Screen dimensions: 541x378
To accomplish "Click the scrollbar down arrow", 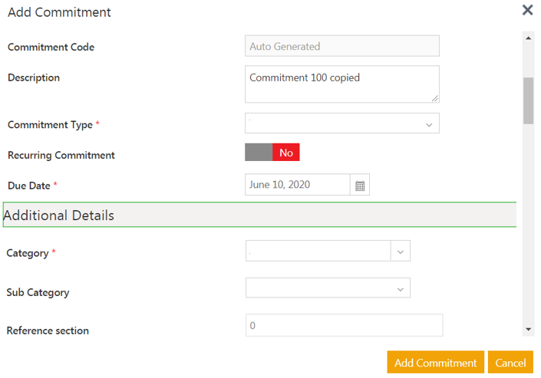I will [528, 330].
